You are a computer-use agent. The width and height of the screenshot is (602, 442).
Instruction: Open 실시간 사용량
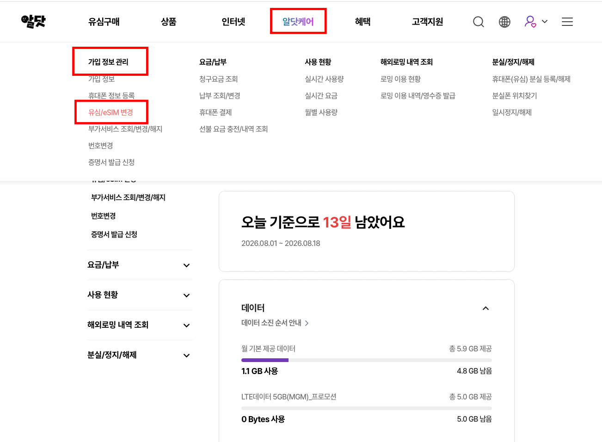point(324,79)
